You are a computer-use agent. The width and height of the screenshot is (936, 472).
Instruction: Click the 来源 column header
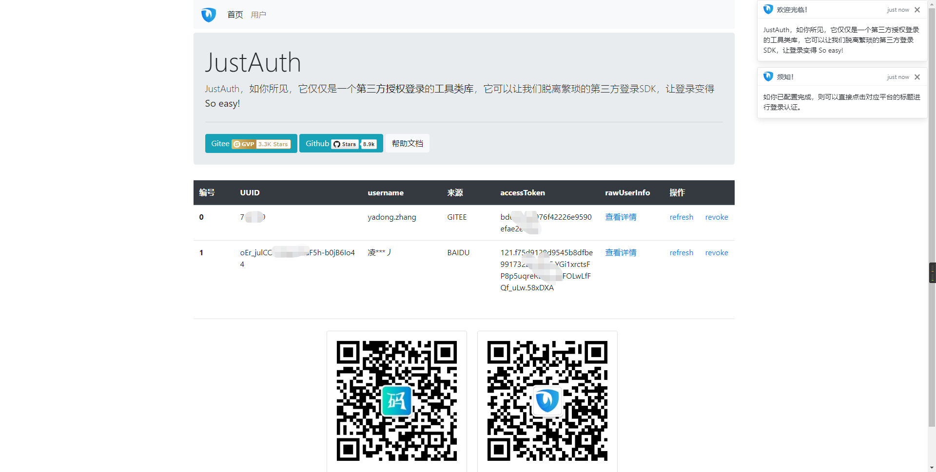[x=455, y=192]
